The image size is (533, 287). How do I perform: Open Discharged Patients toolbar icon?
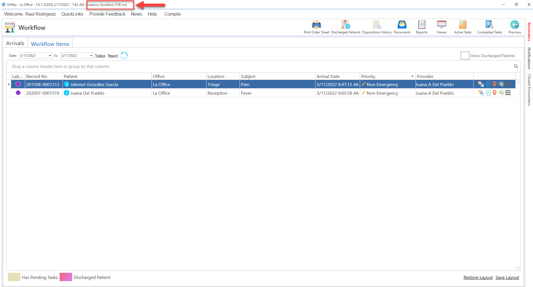[346, 25]
